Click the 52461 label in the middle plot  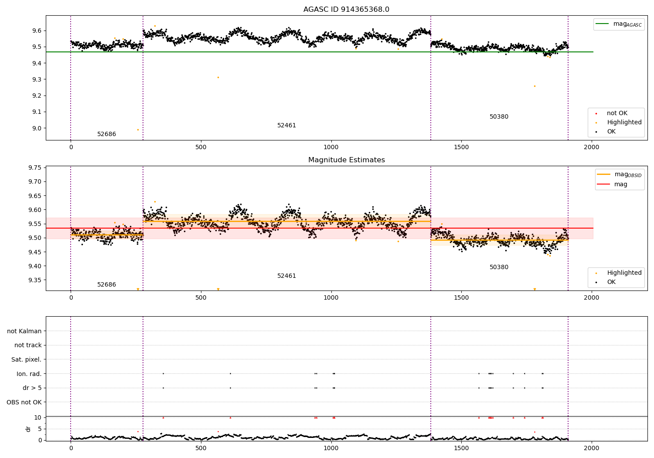[x=286, y=276]
